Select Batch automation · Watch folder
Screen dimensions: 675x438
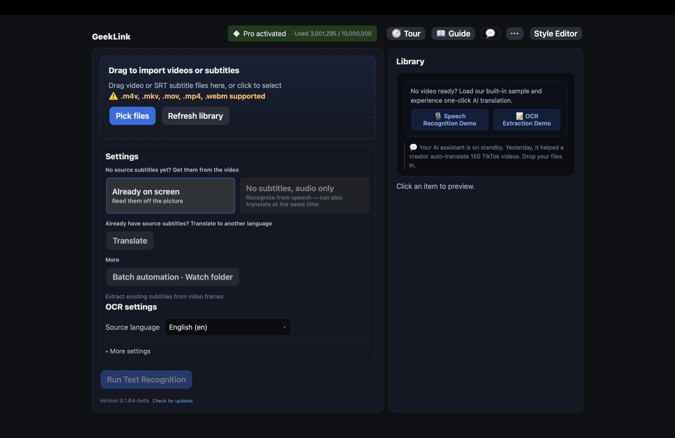click(173, 277)
